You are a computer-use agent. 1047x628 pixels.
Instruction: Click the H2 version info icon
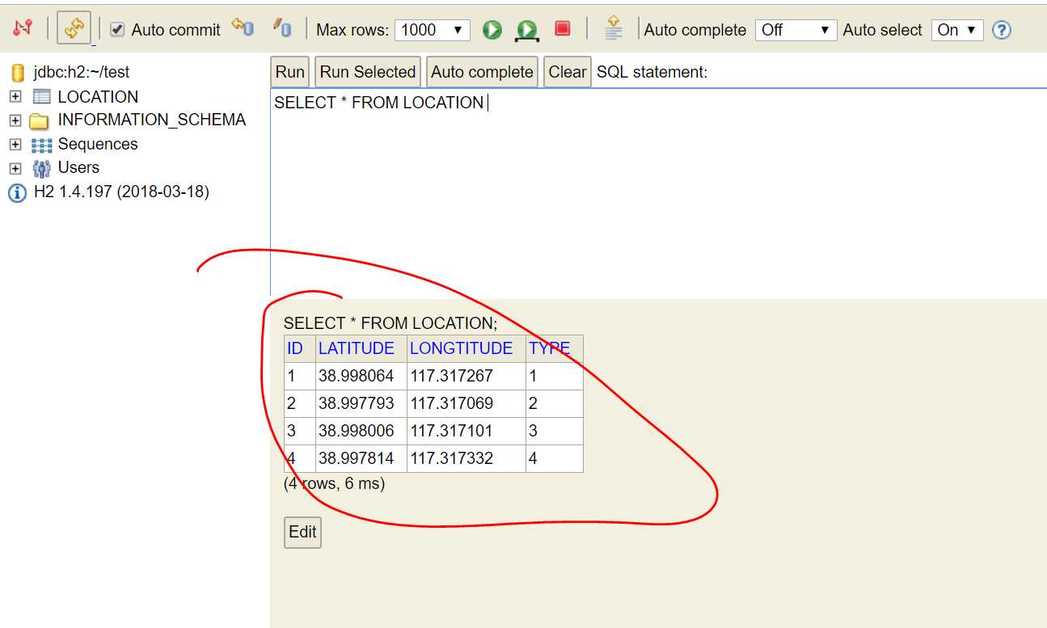pyautogui.click(x=17, y=193)
